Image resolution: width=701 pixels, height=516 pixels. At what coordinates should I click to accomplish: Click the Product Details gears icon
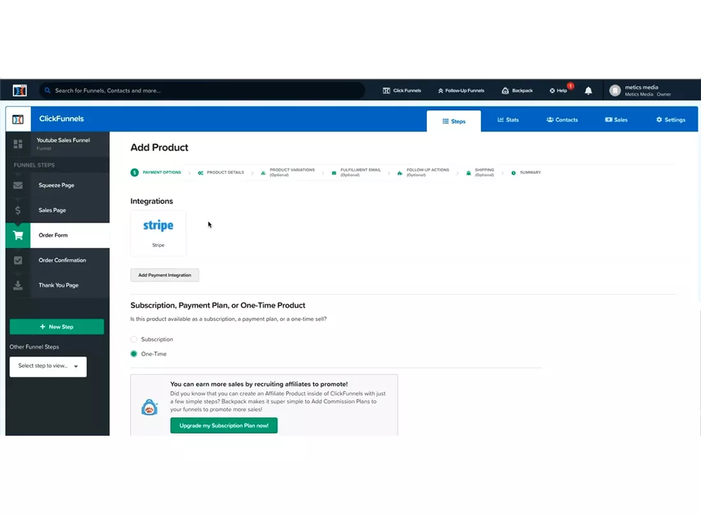[201, 173]
